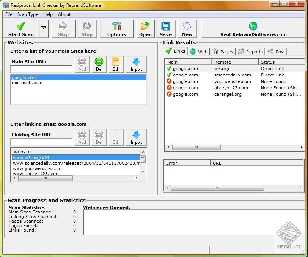Select the yourwebsite.com result row
Screen dimensions: 308x257
tap(235, 81)
